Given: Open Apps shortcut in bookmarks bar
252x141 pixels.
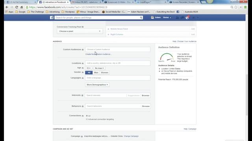Looking at the screenshot, I should (x=9, y=12).
